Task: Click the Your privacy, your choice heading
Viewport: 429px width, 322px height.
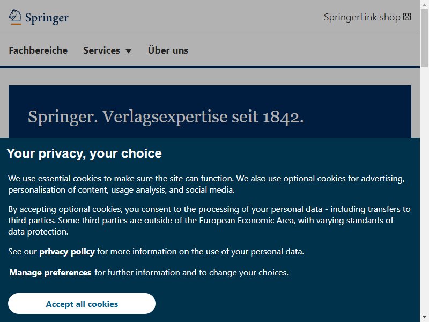Action: (x=84, y=153)
